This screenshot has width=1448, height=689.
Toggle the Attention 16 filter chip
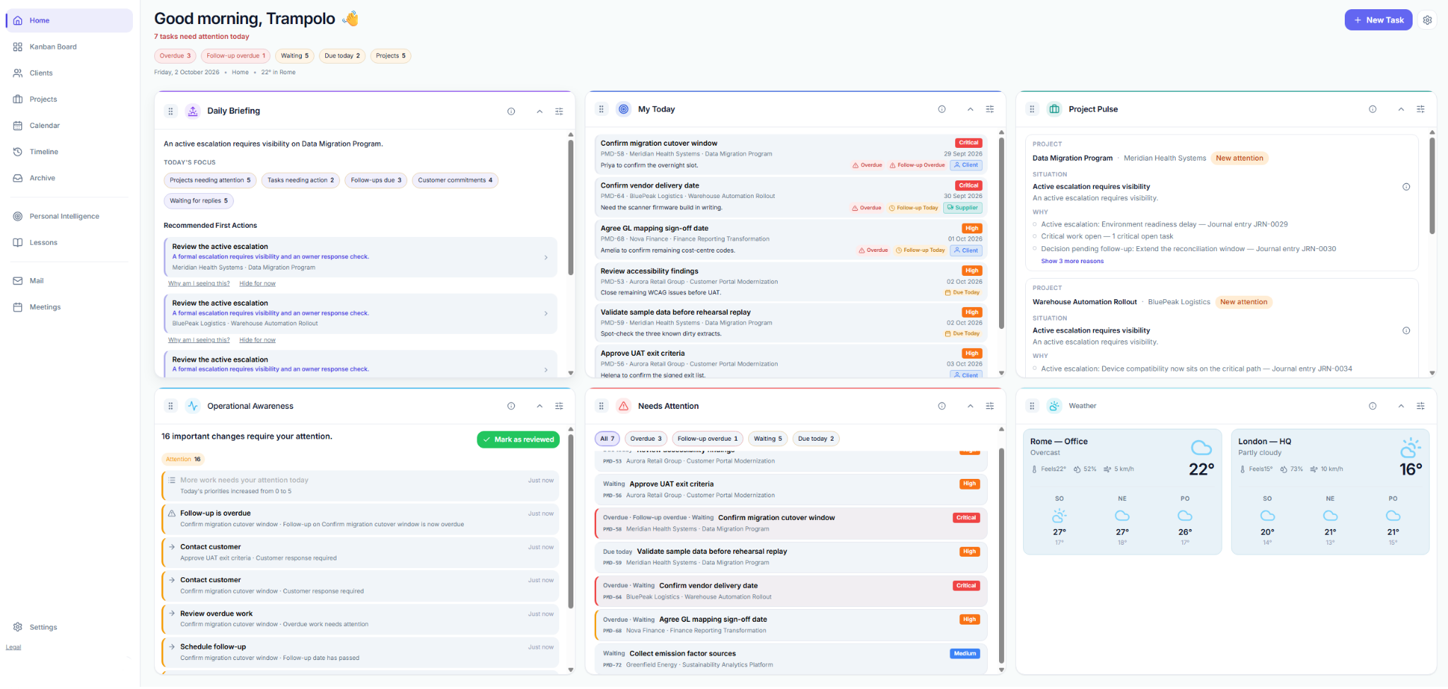point(183,460)
